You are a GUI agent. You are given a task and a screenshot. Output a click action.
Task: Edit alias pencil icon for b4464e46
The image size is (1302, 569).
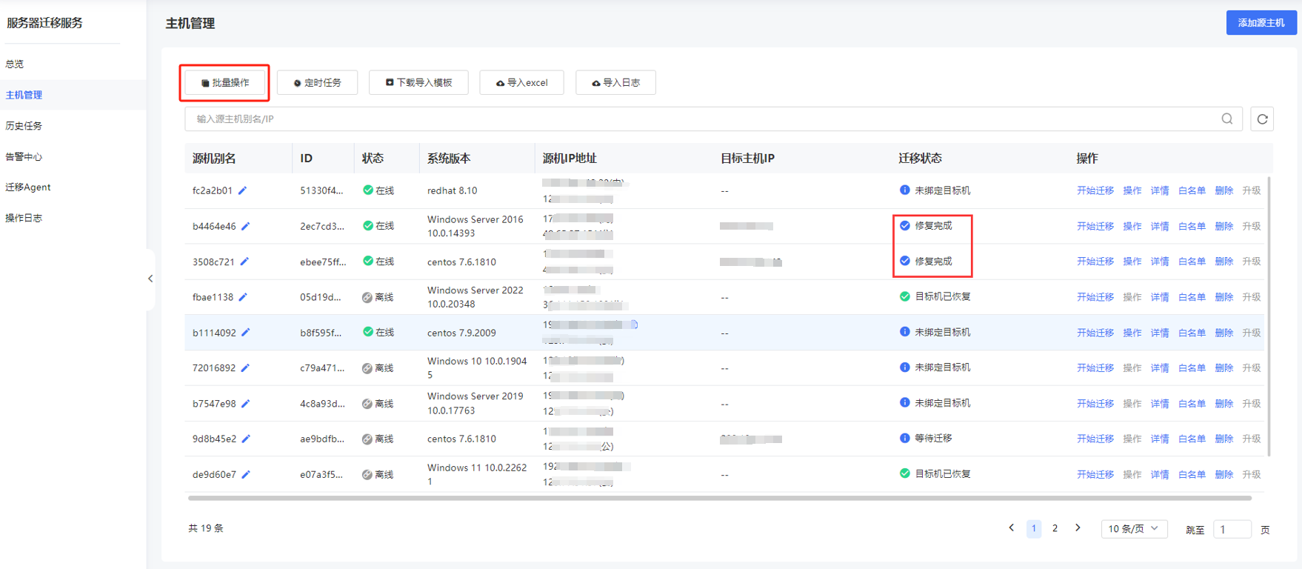tap(246, 226)
